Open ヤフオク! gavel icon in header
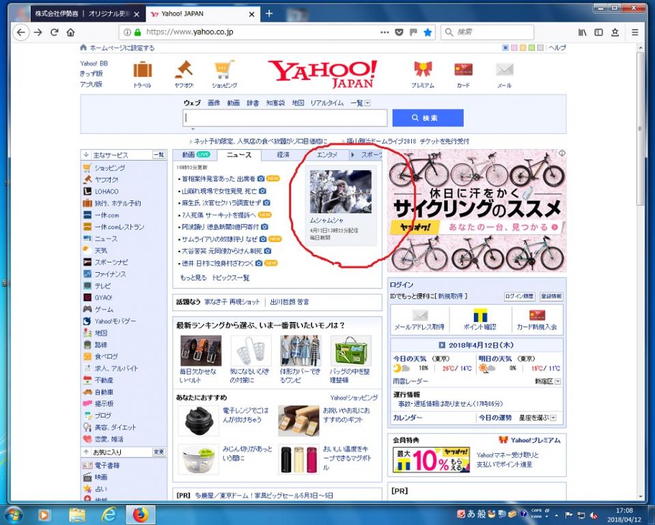 [x=184, y=70]
